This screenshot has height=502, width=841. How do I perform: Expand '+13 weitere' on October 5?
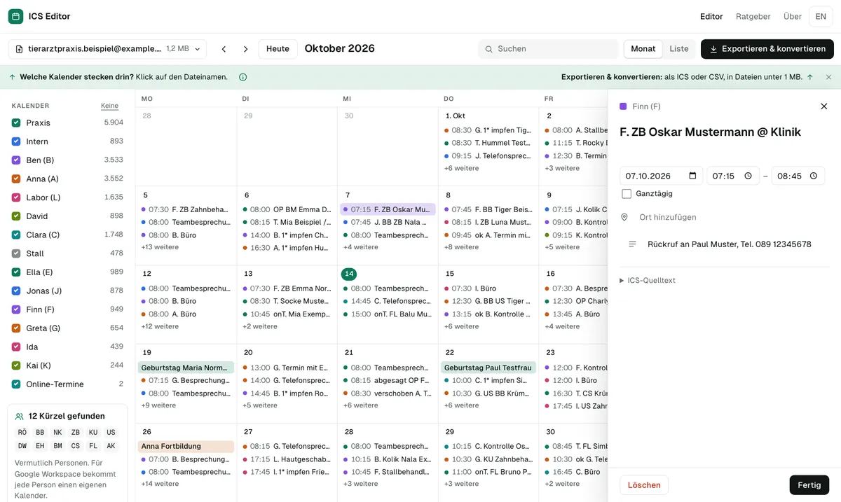(160, 247)
